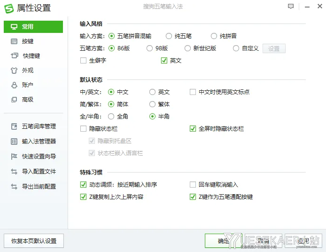326x252 pixels.
Task: Click the shirt icon beside 外观
Action: pos(14,71)
